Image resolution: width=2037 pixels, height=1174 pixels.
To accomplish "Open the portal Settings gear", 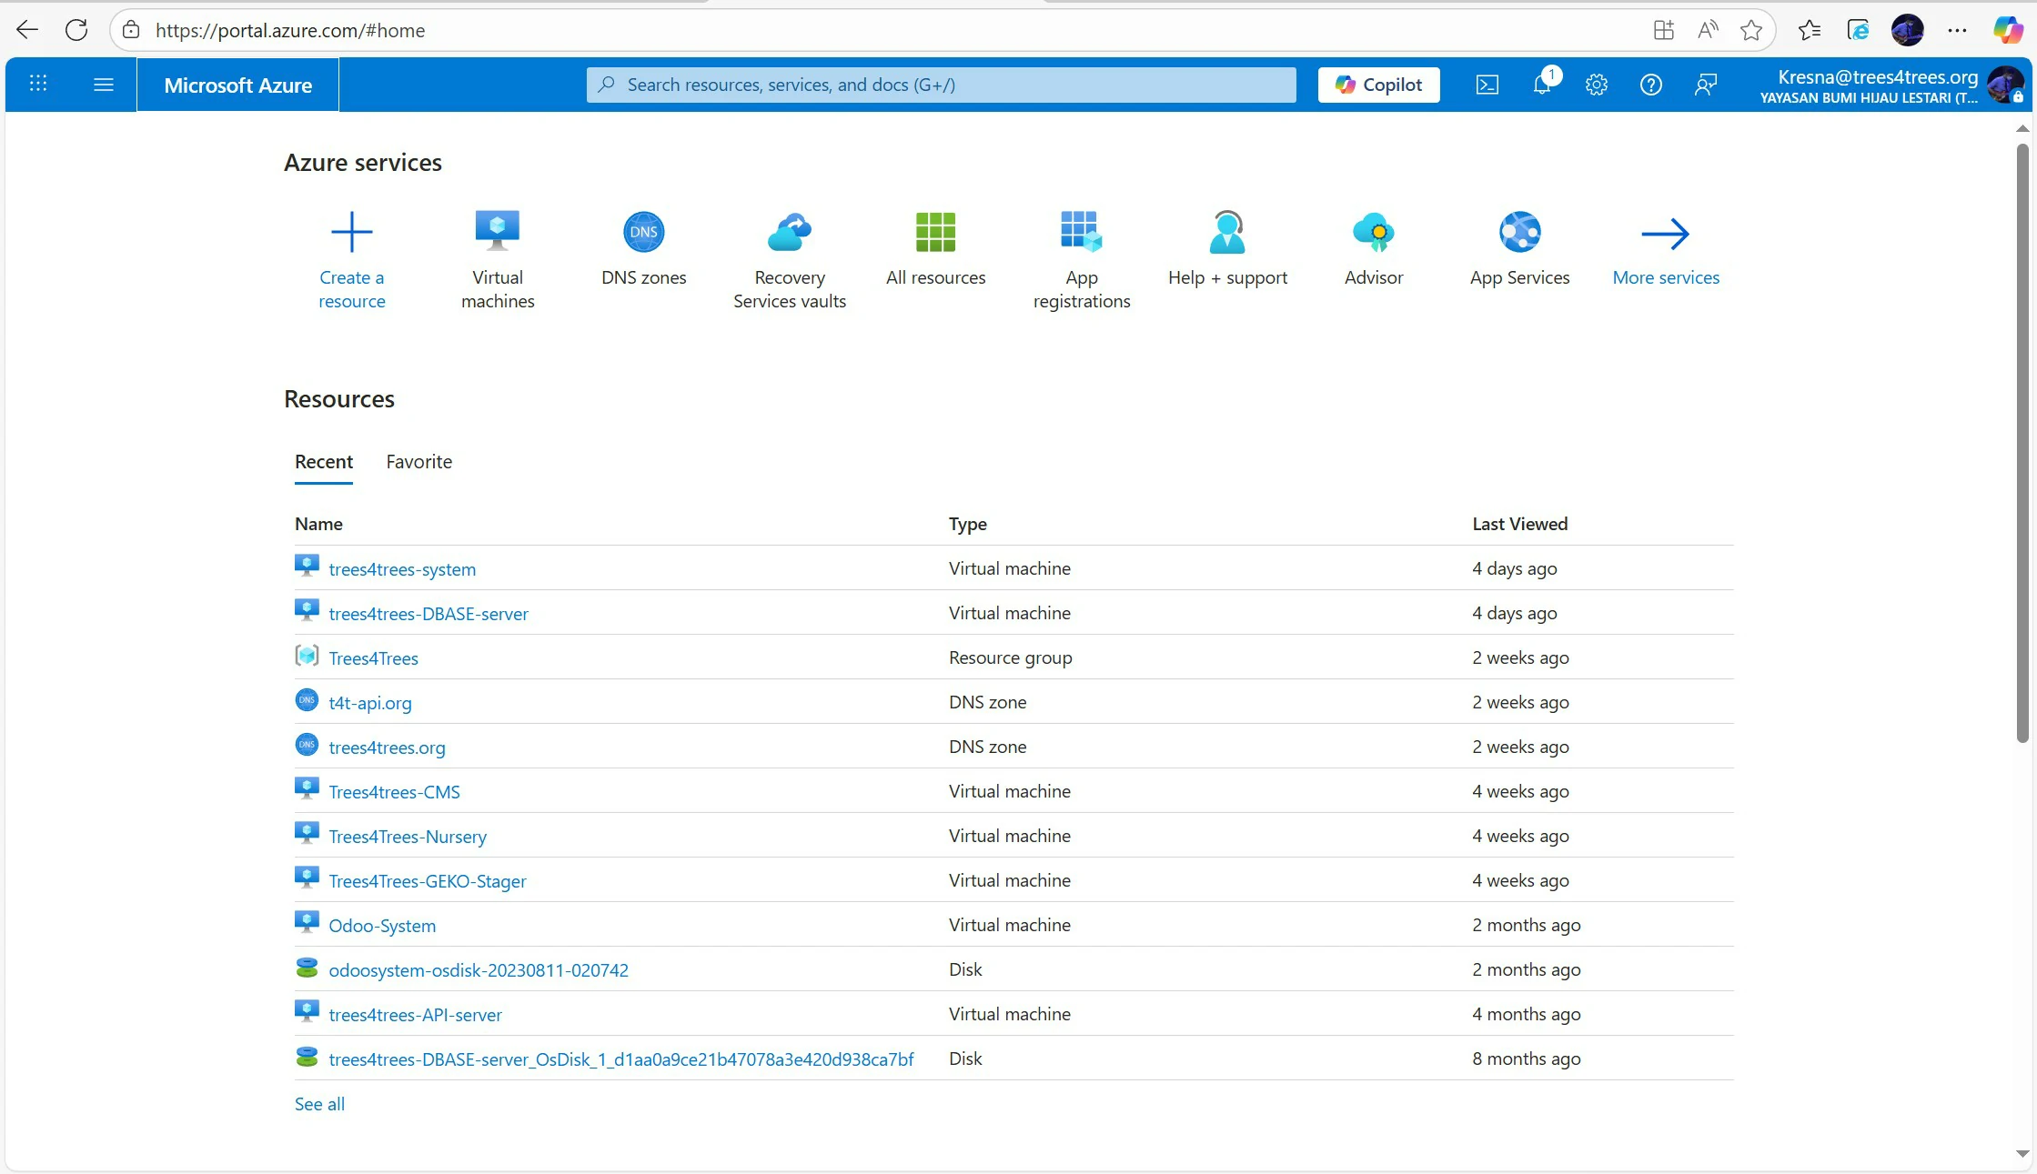I will coord(1596,85).
